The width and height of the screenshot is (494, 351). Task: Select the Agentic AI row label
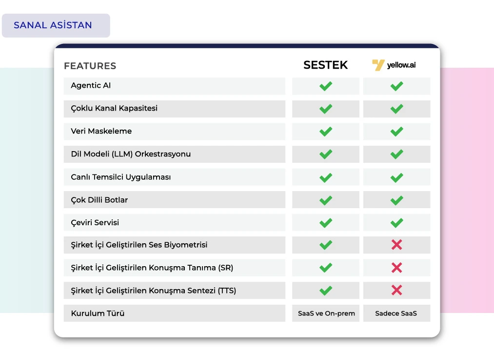coord(91,85)
